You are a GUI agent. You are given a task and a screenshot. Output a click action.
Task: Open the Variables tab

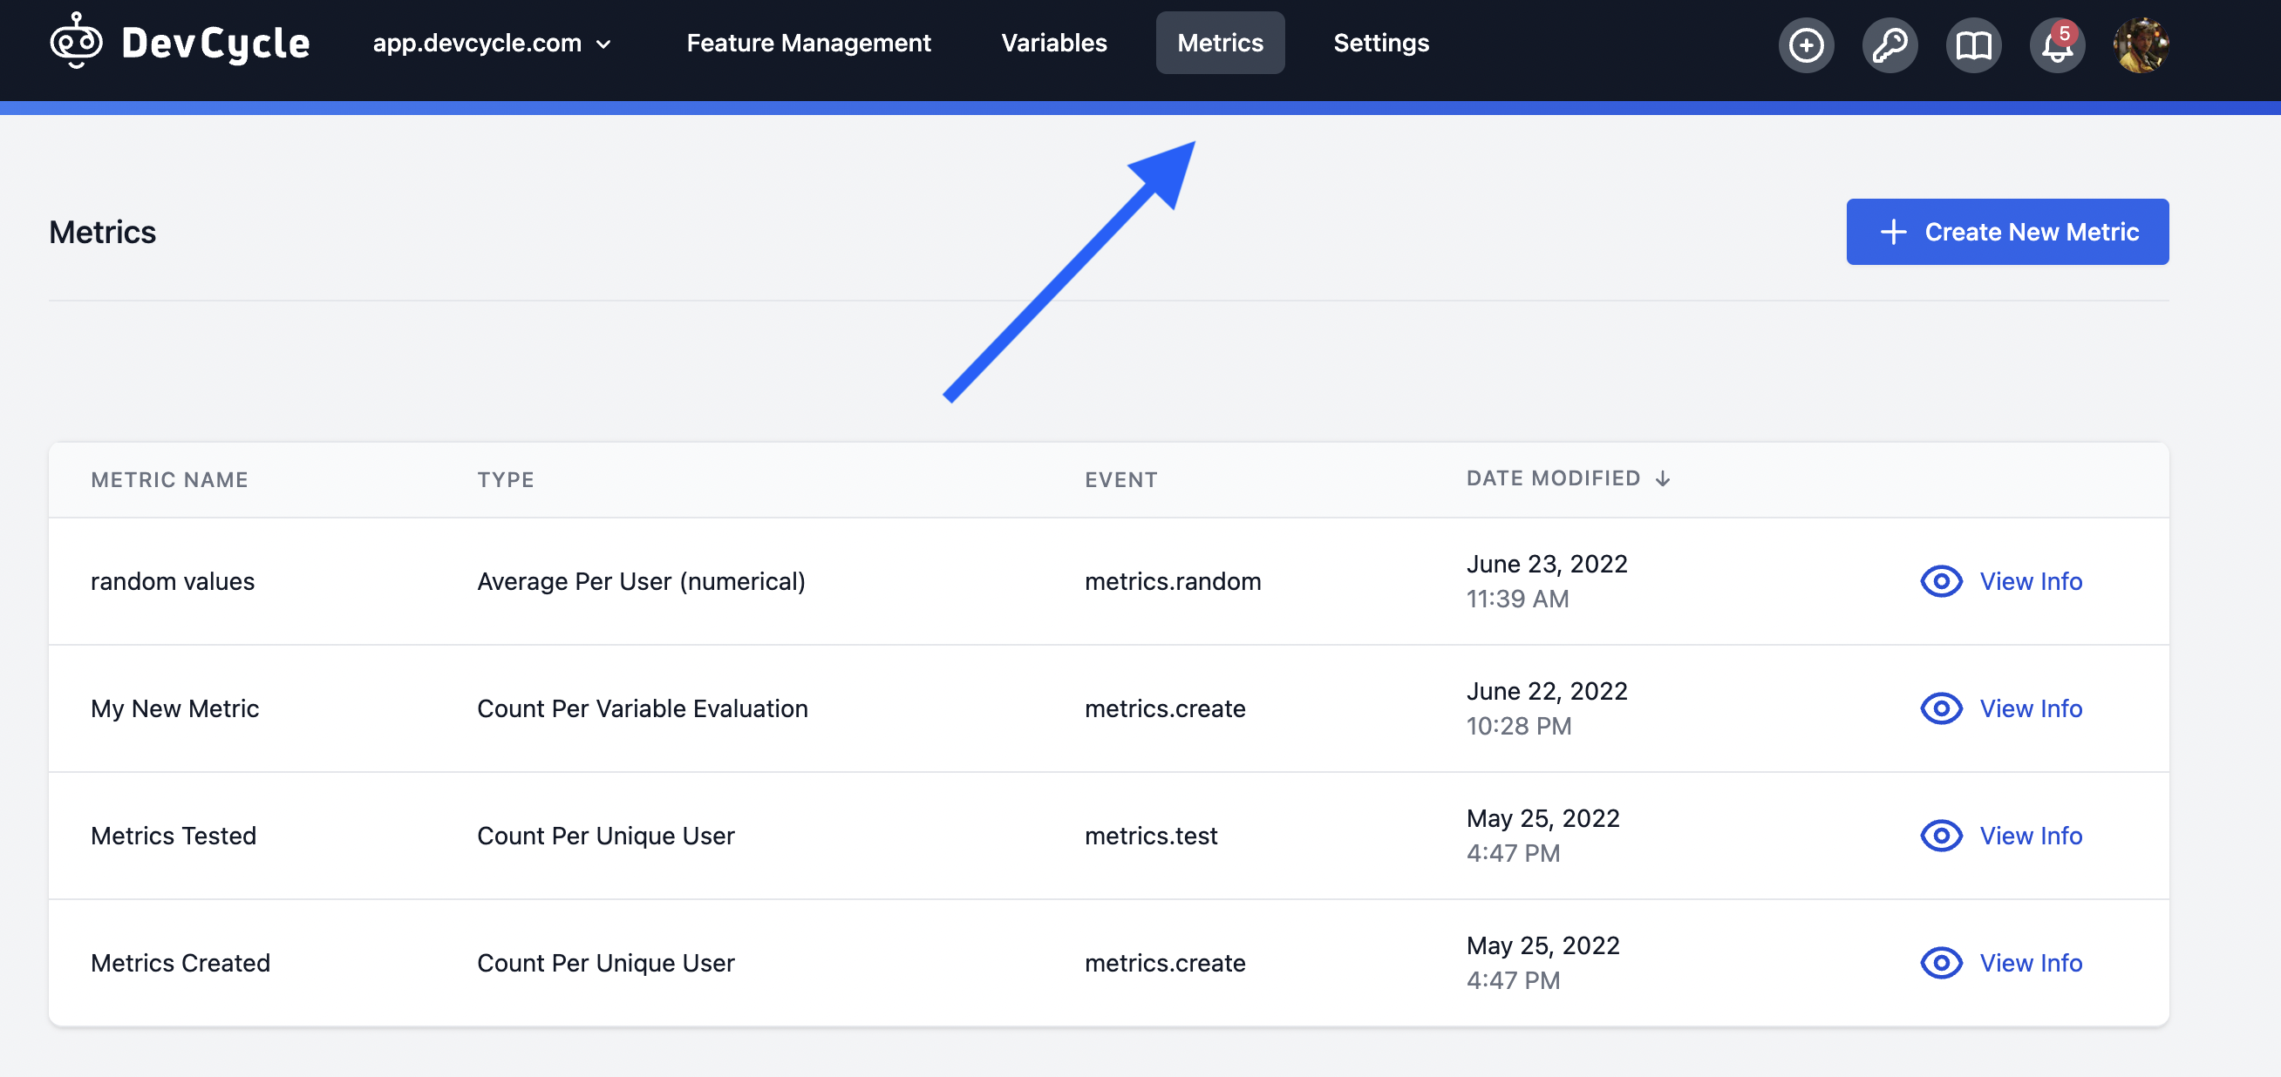pos(1053,41)
